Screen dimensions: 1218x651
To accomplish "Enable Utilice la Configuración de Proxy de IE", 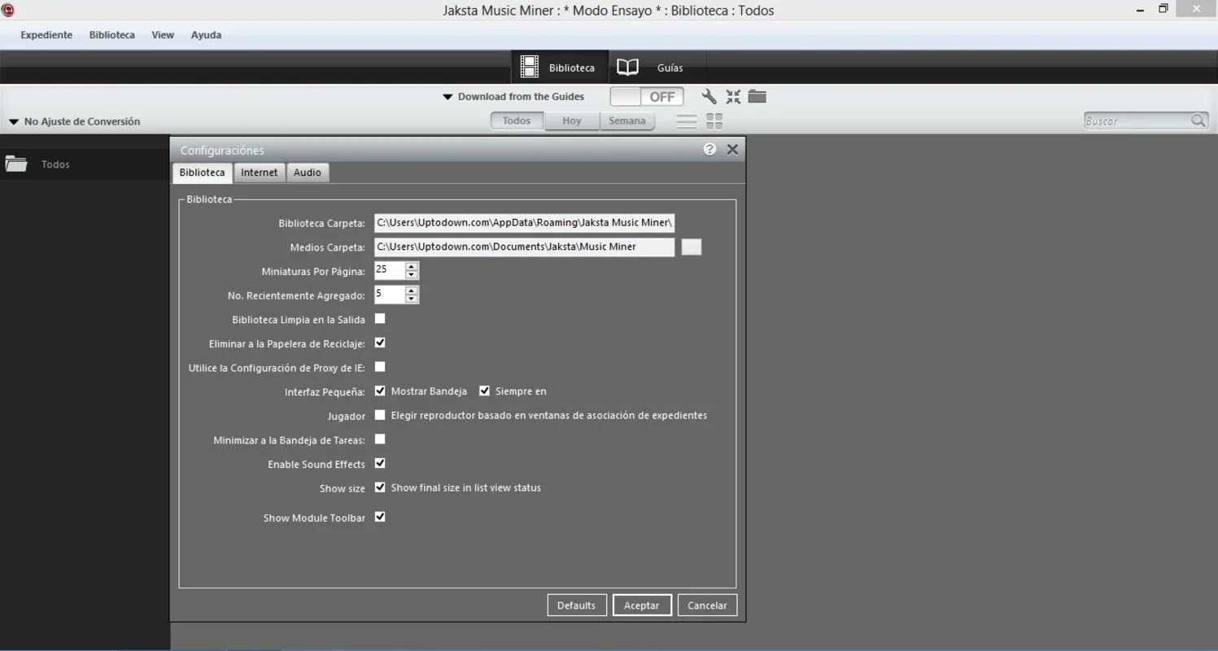I will point(380,367).
